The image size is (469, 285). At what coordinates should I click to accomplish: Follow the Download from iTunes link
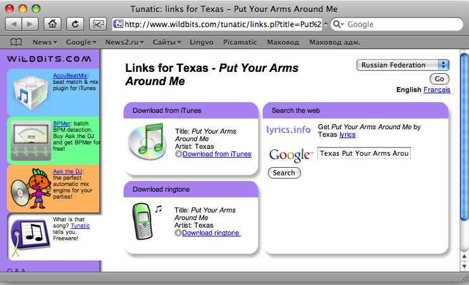click(217, 154)
